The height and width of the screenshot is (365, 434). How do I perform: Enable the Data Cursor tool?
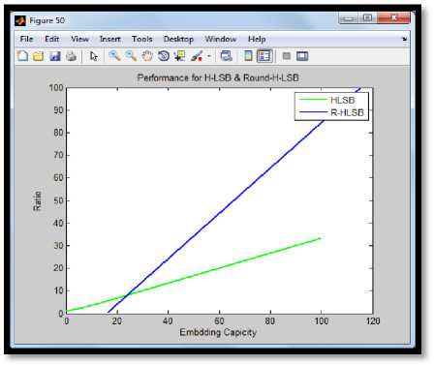(x=179, y=56)
